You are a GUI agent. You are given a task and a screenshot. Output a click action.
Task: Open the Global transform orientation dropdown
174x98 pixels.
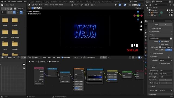[76, 5]
